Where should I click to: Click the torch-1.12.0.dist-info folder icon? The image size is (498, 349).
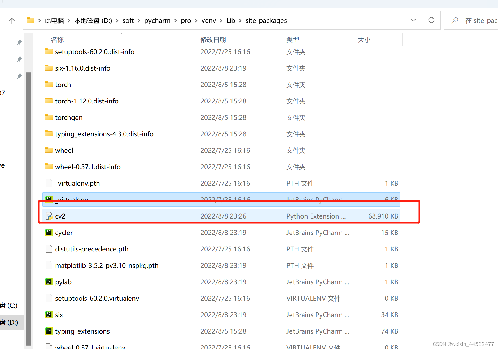coord(49,101)
